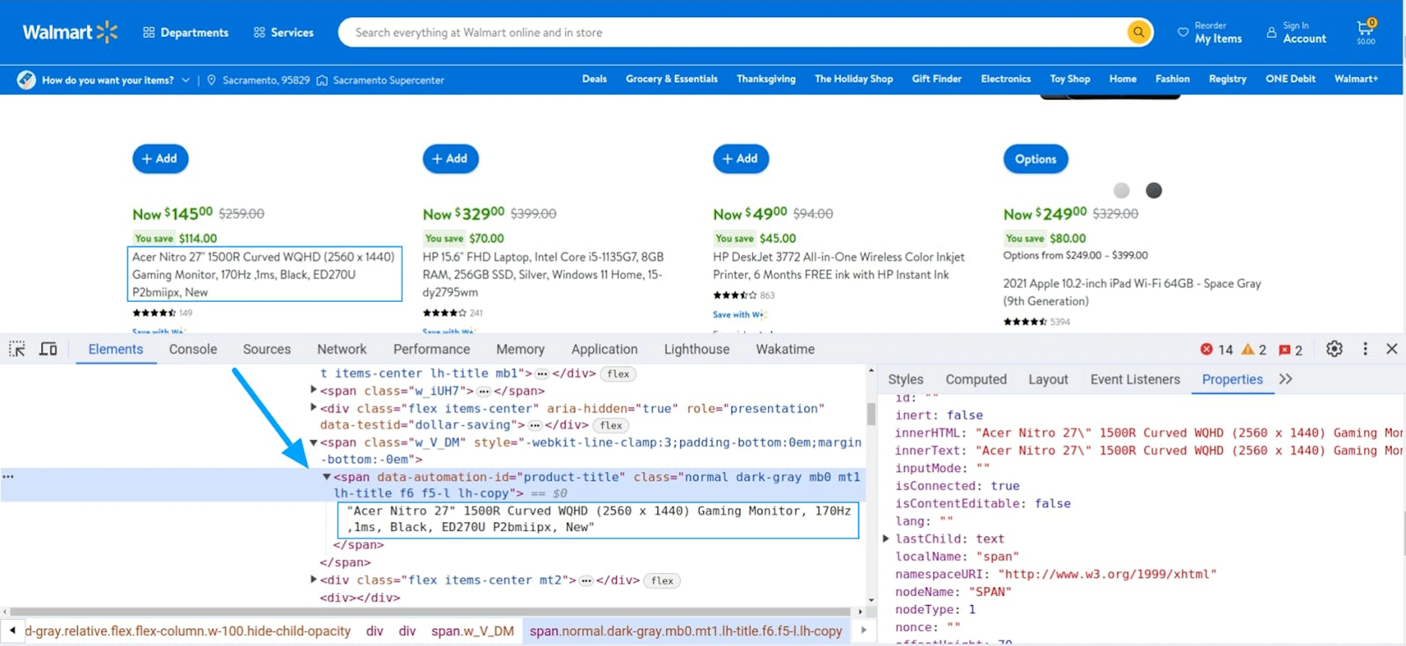Viewport: 1406px width, 646px height.
Task: Add the HP DeskJet printer to cart
Action: tap(741, 159)
